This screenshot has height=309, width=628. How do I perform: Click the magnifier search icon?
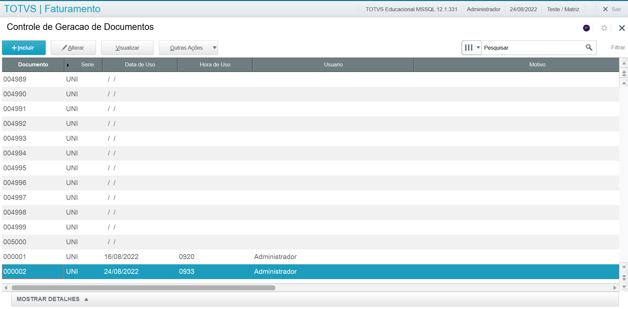(x=589, y=48)
